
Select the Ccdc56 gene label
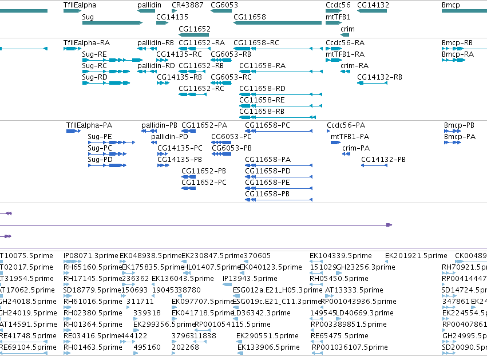(x=338, y=5)
